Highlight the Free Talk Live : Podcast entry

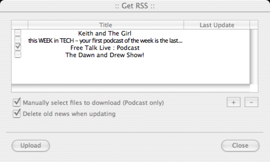coord(105,48)
